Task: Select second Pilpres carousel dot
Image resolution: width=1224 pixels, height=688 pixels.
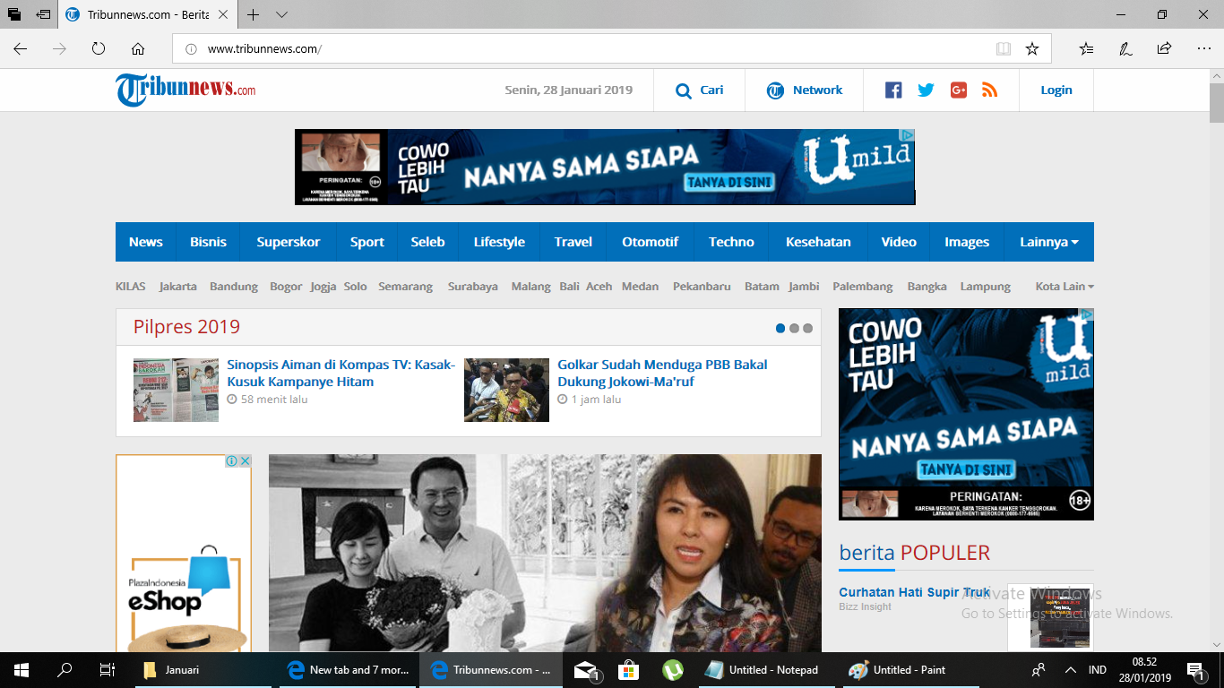Action: pyautogui.click(x=794, y=329)
